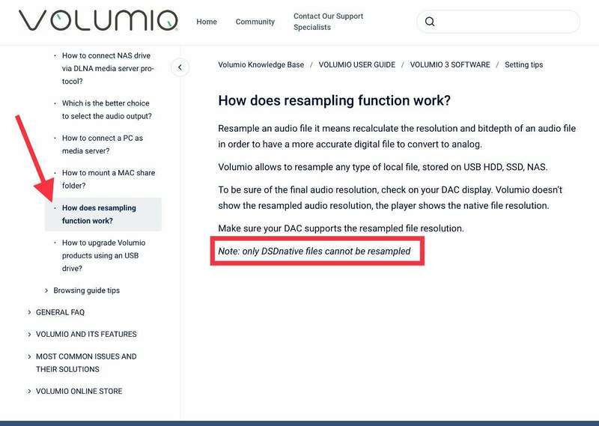
Task: Click the Volumio logo
Action: [x=98, y=21]
